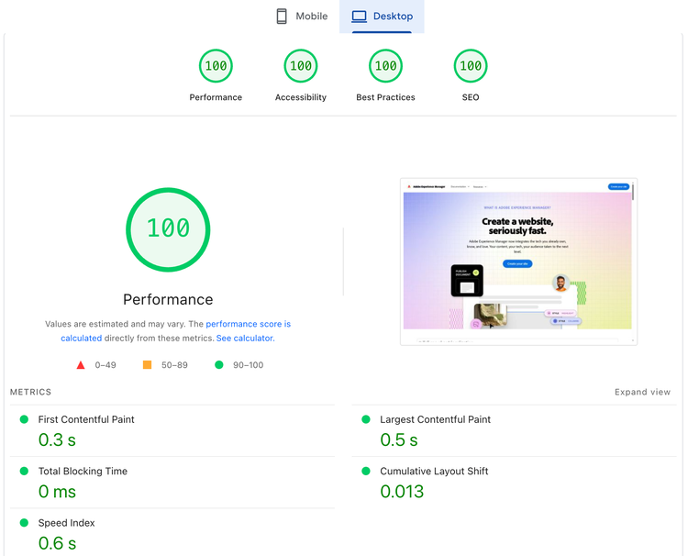Click the orange square 50–89 legend icon
Image resolution: width=688 pixels, height=556 pixels.
(147, 365)
